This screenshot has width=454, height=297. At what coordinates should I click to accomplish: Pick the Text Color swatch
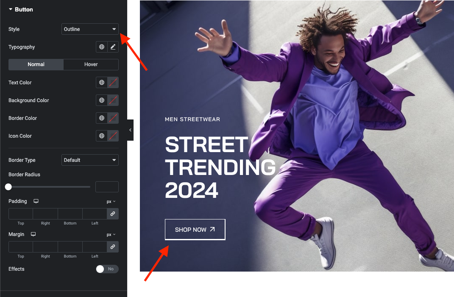click(x=113, y=83)
